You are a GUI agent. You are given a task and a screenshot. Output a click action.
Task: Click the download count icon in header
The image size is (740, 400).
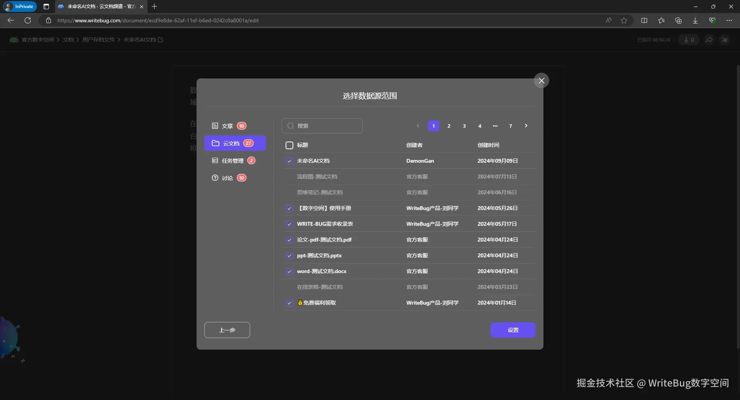pos(689,40)
